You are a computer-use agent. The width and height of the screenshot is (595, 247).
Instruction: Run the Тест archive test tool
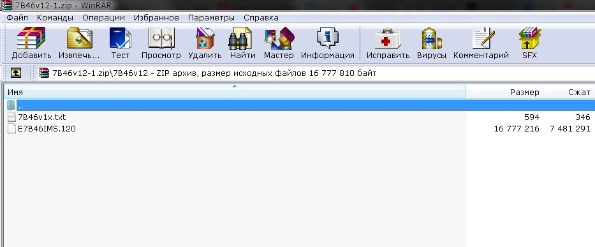click(120, 38)
